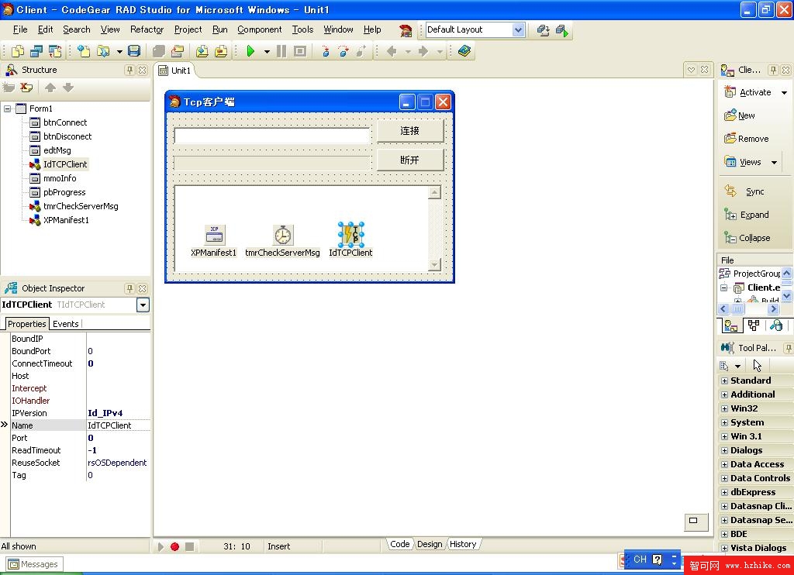Open the Default Layout dropdown
Viewport: 794px width, 575px height.
518,30
